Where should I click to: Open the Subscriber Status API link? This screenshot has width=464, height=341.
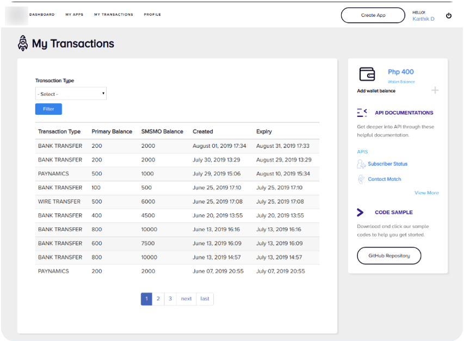pyautogui.click(x=388, y=164)
